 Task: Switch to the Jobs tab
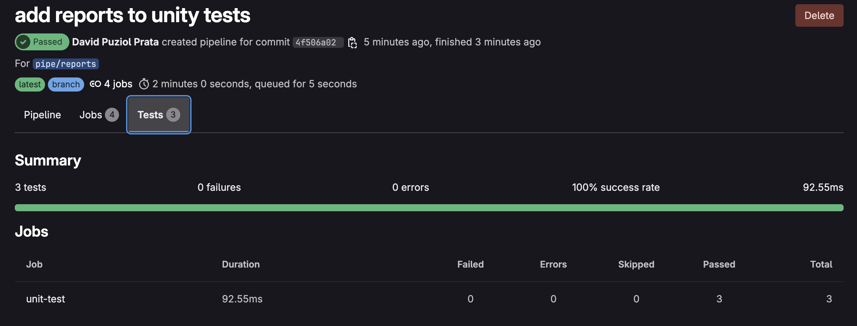point(91,115)
